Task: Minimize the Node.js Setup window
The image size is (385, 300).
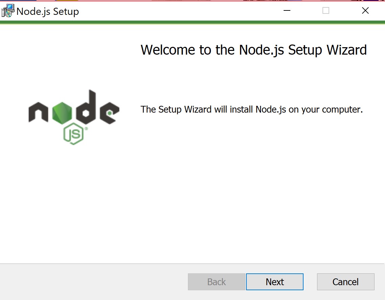Action: (x=287, y=10)
